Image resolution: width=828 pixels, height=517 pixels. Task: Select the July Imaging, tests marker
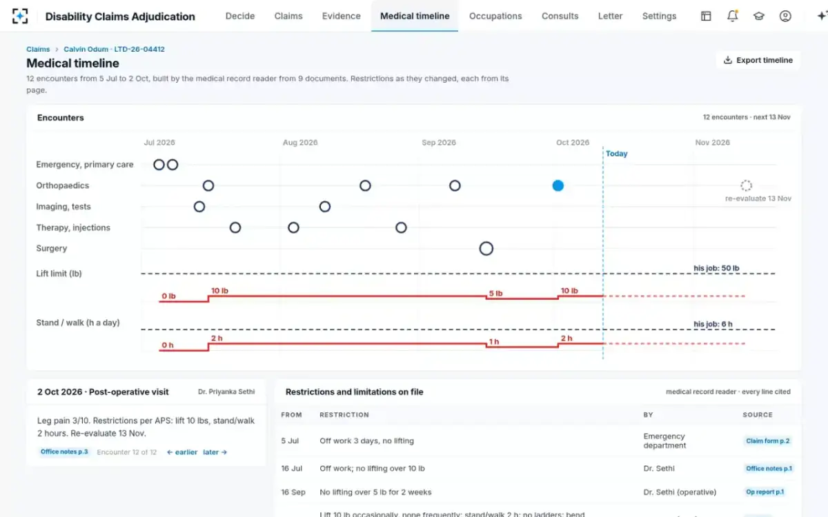click(x=199, y=206)
